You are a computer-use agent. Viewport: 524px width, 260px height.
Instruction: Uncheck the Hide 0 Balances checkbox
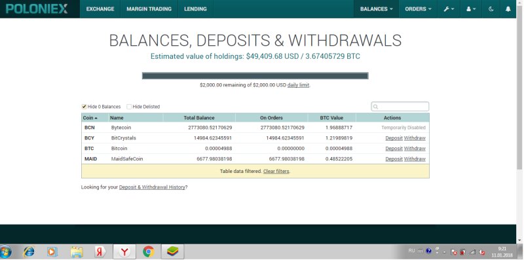[84, 107]
